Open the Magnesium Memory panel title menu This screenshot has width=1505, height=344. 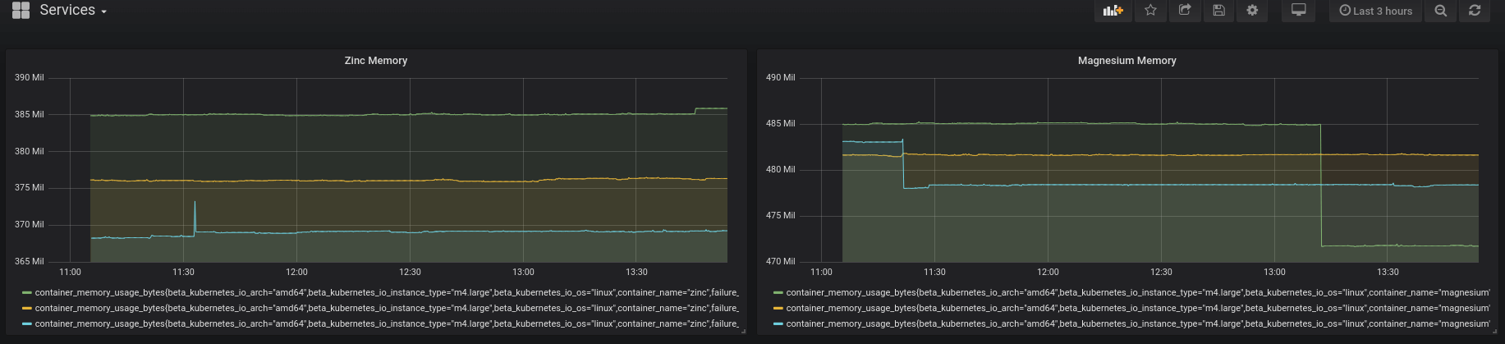[x=1126, y=61]
